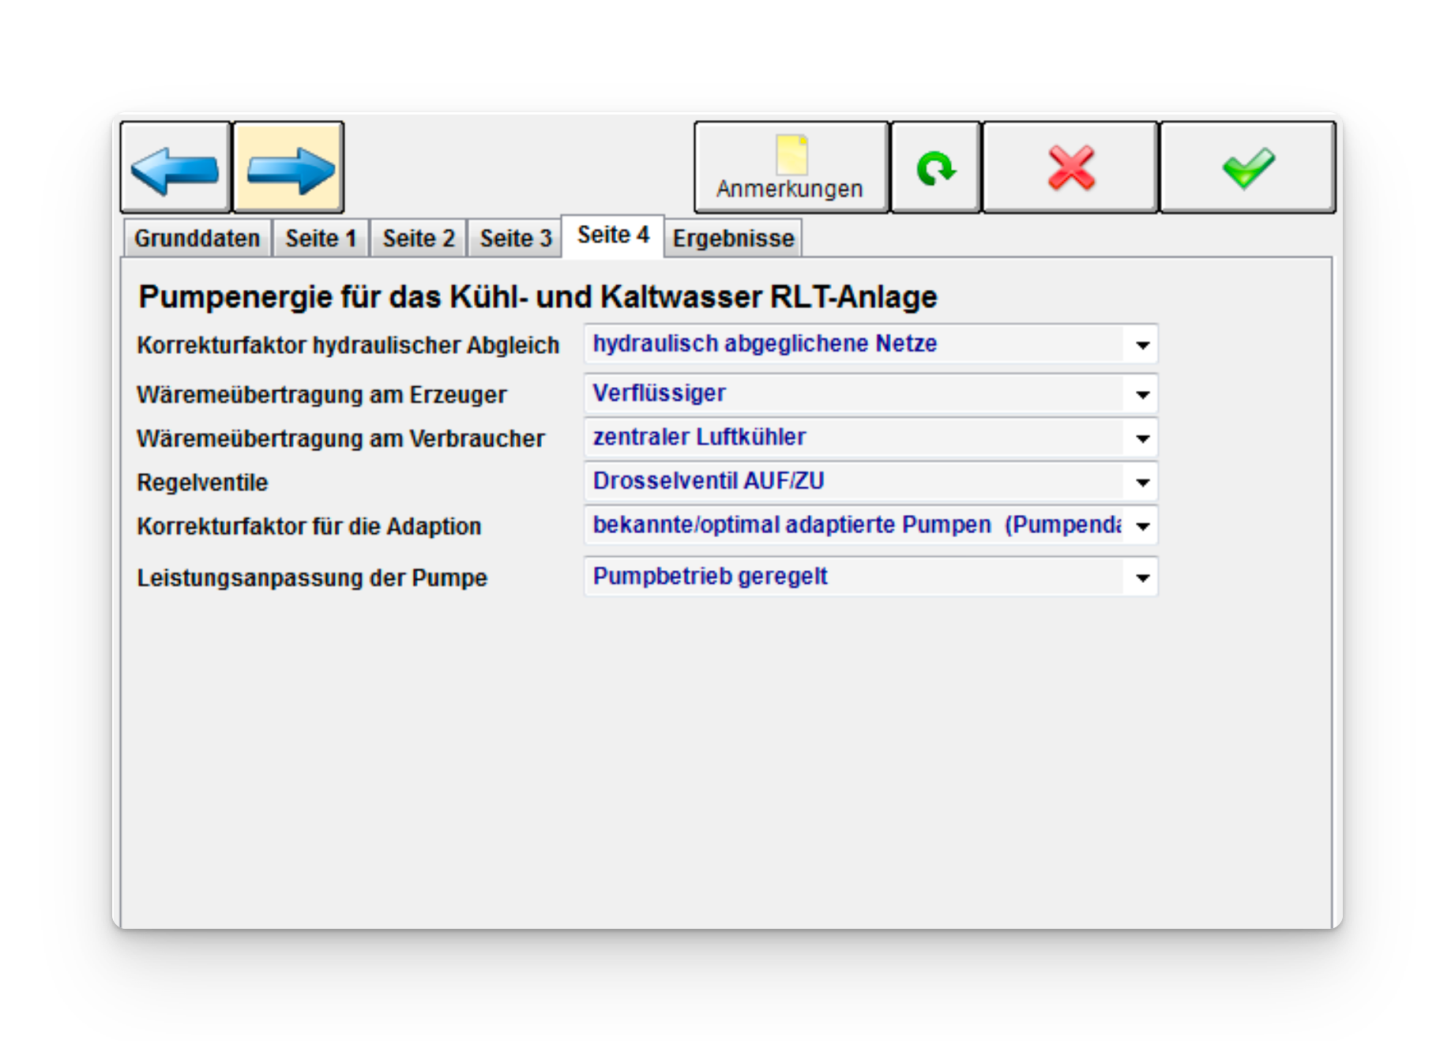Confirm with the green checkmark icon

point(1247,168)
